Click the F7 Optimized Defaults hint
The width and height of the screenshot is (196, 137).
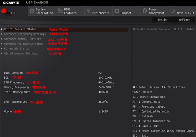[x=151, y=111]
